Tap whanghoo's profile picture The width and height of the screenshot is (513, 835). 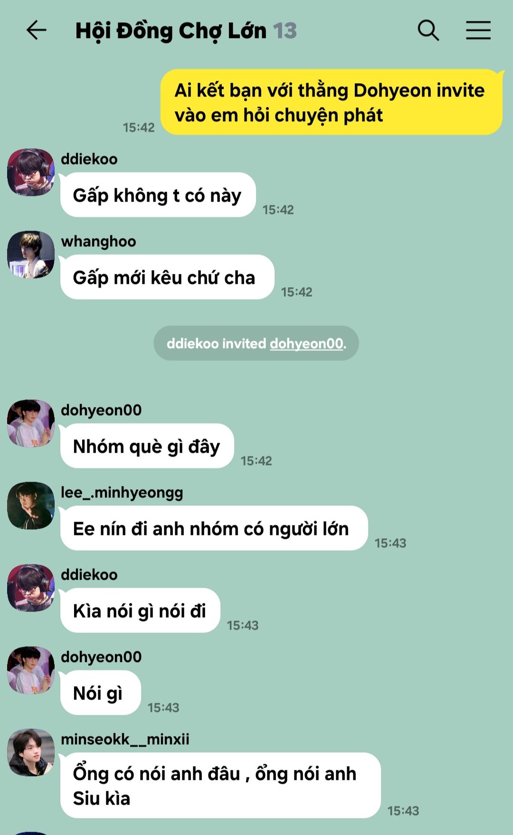(31, 254)
